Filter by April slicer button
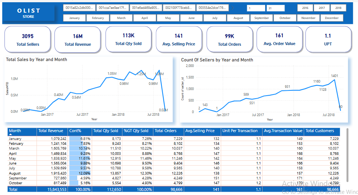 145,18
